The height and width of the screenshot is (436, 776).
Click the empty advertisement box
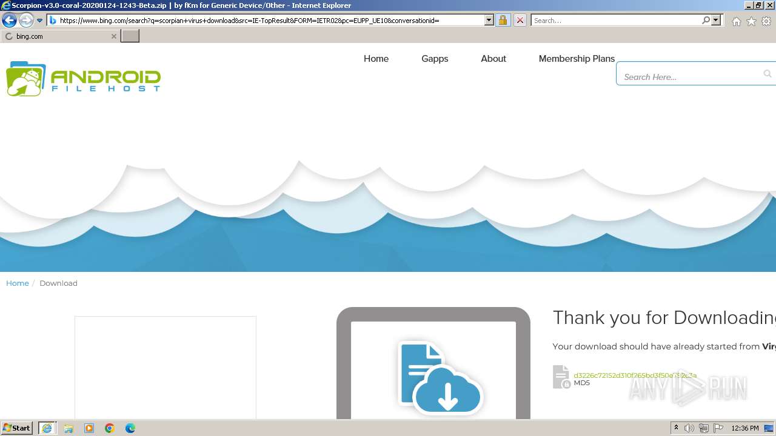click(x=166, y=368)
